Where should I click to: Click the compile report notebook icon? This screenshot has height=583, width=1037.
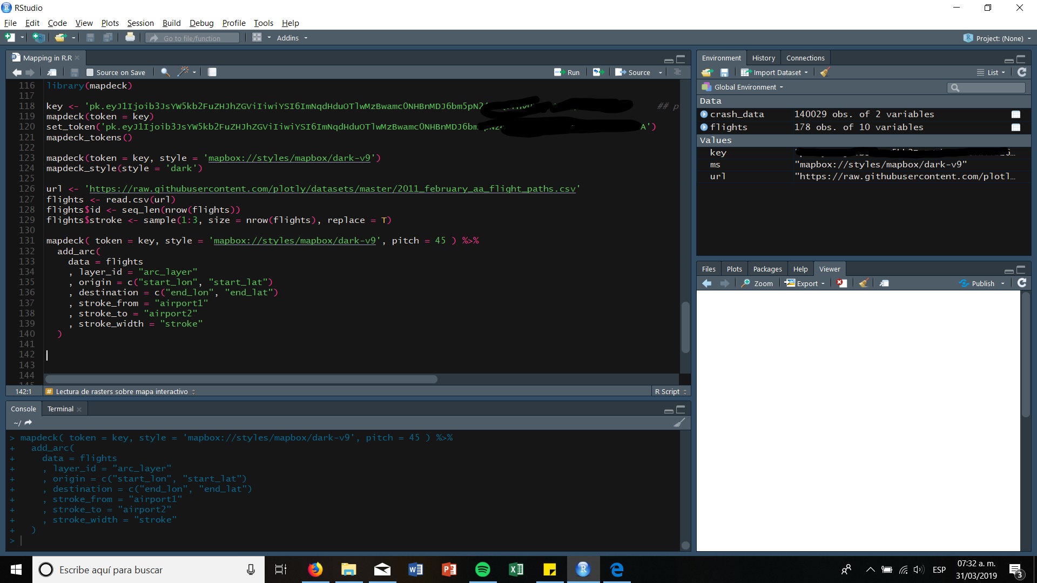212,72
